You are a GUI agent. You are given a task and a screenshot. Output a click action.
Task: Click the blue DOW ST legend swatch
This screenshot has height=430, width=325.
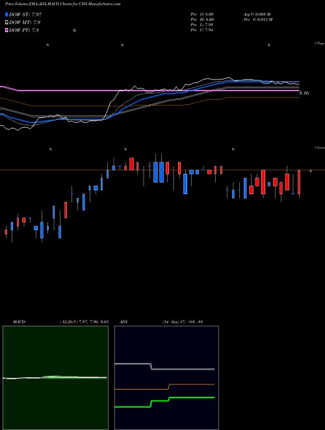pos(7,14)
